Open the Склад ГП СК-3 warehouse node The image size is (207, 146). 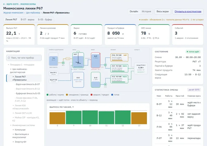click(x=141, y=69)
